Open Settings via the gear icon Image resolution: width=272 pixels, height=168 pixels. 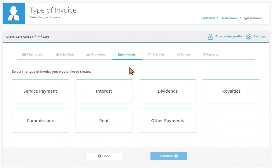pos(248,37)
